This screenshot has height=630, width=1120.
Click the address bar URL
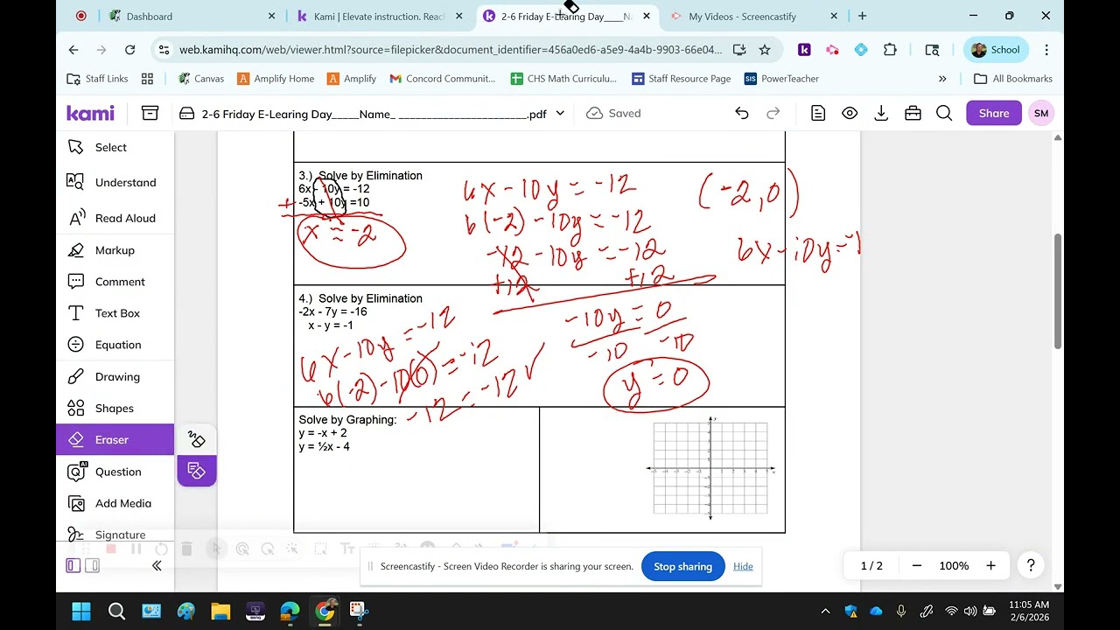coord(451,50)
